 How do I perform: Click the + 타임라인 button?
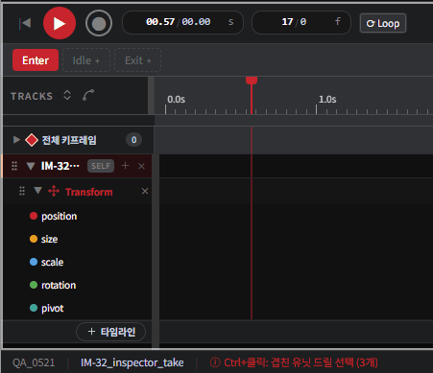[x=111, y=332]
